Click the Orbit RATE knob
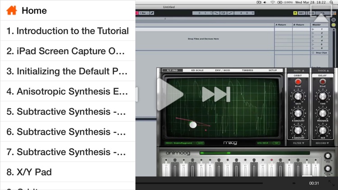Screen dimensions: 338x190 (x=298, y=96)
